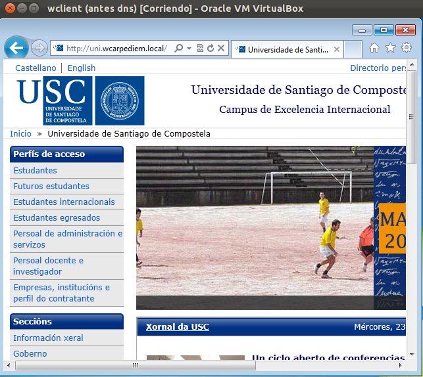Click the vertical scrollbar thumb
The image size is (423, 377).
coord(412,117)
